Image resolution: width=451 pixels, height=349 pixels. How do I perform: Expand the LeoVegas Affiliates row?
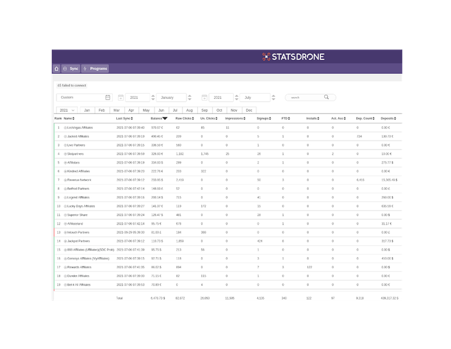pyautogui.click(x=65, y=127)
